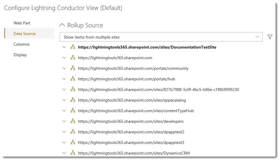
Task: Collapse the Rollup Source section chevron
Action: [62, 25]
